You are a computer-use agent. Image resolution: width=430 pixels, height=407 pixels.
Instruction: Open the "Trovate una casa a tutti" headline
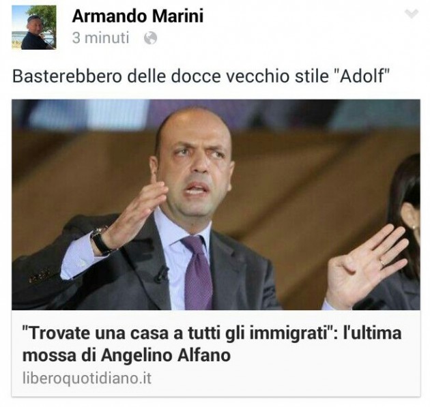(212, 334)
